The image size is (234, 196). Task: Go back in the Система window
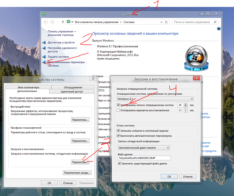[46, 22]
